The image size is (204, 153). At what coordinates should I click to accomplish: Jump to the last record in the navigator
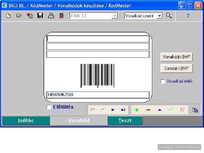pos(123,110)
